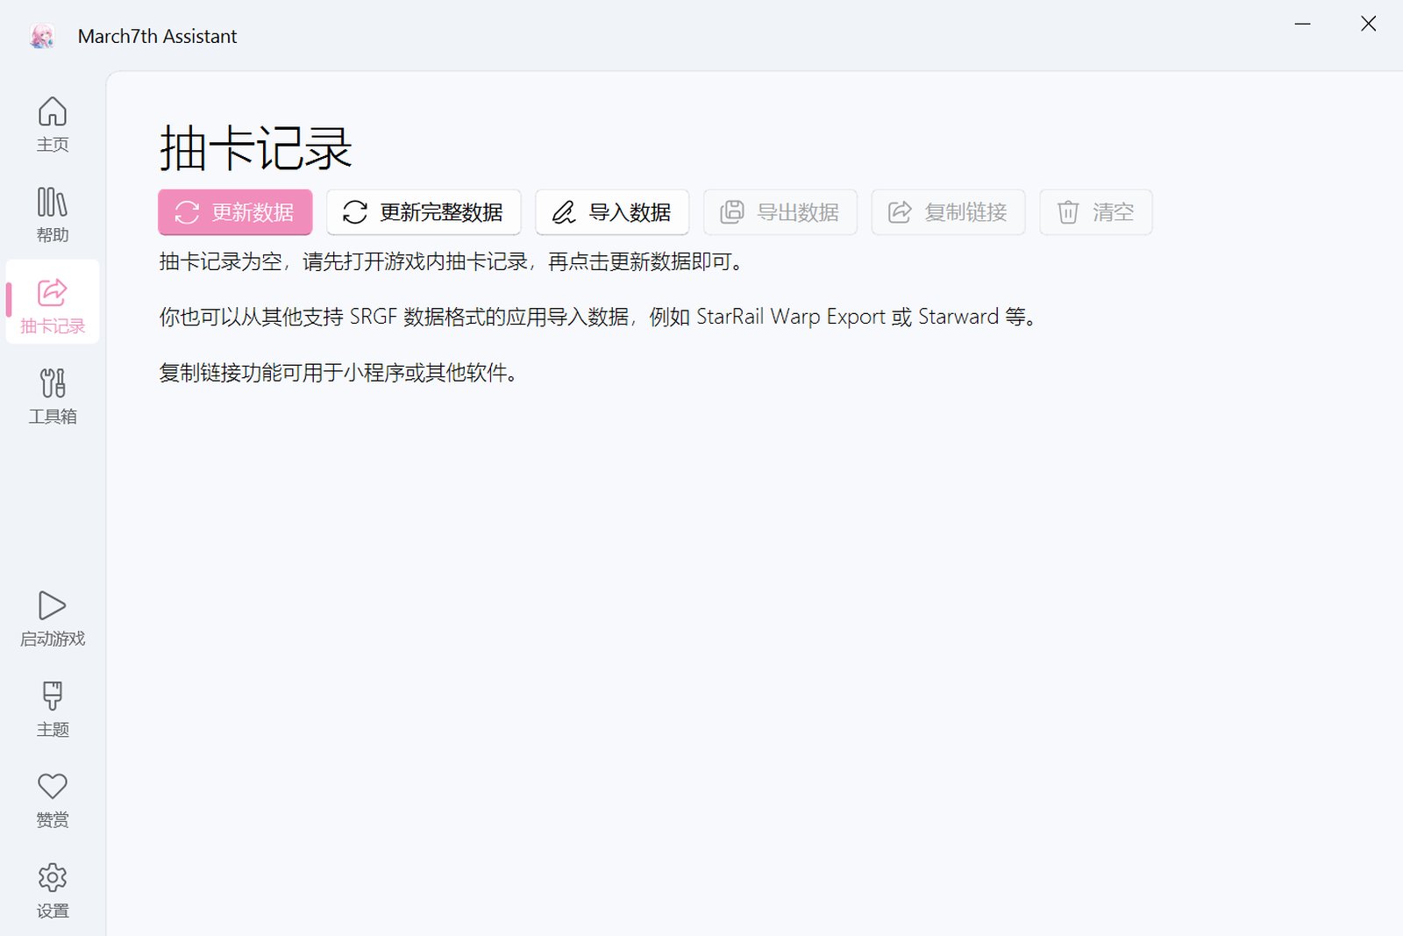
Task: Click the pink 更新数据 button
Action: pyautogui.click(x=235, y=212)
